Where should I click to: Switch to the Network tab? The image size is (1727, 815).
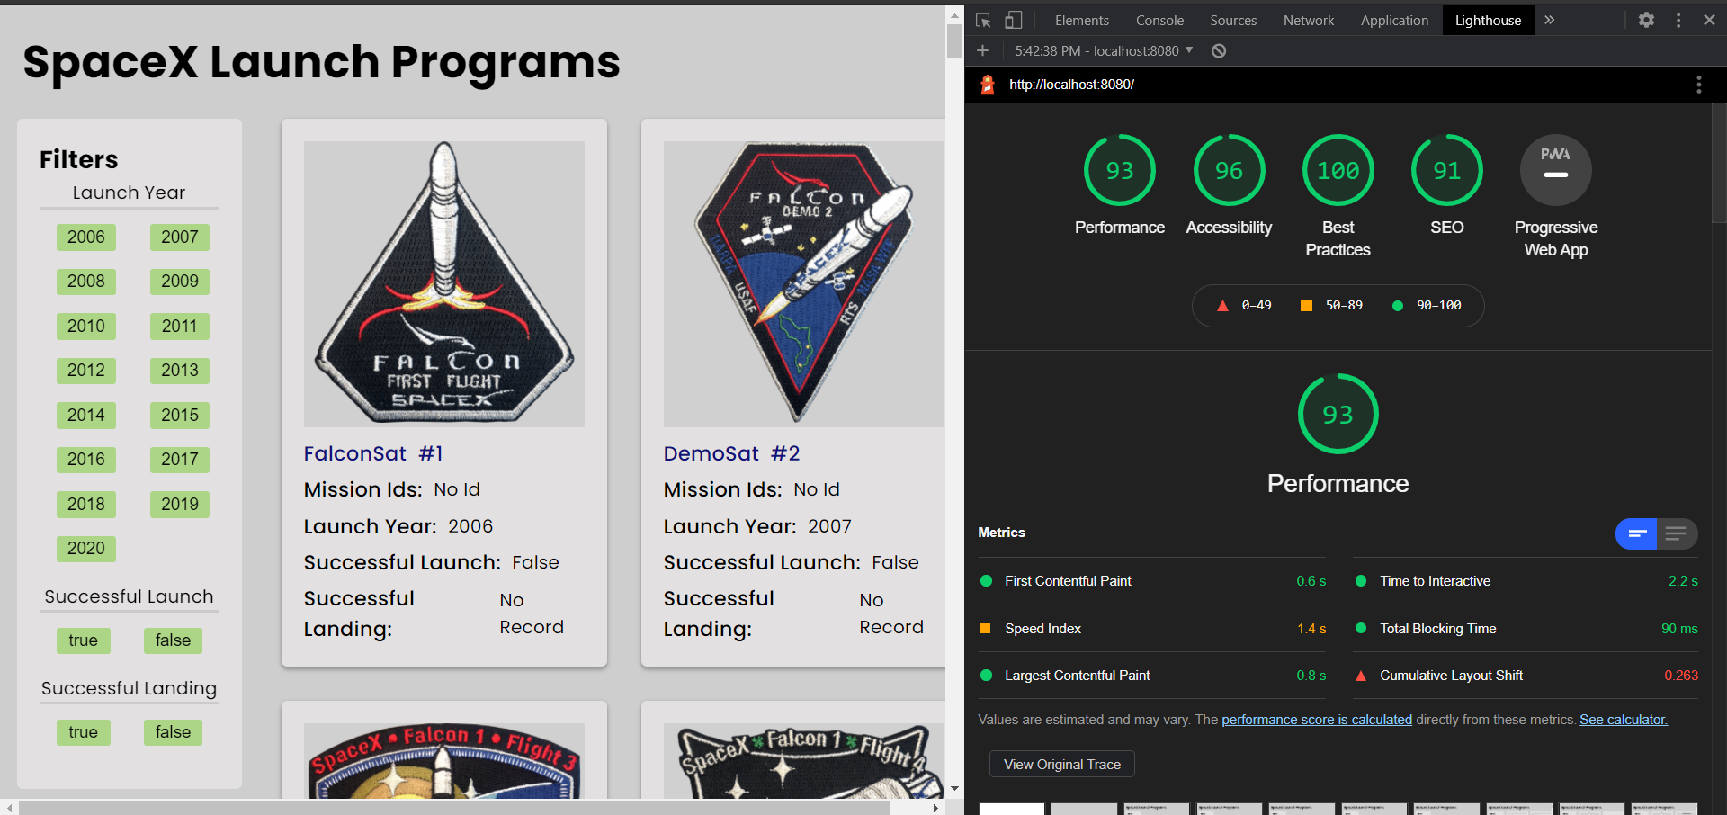tap(1308, 20)
